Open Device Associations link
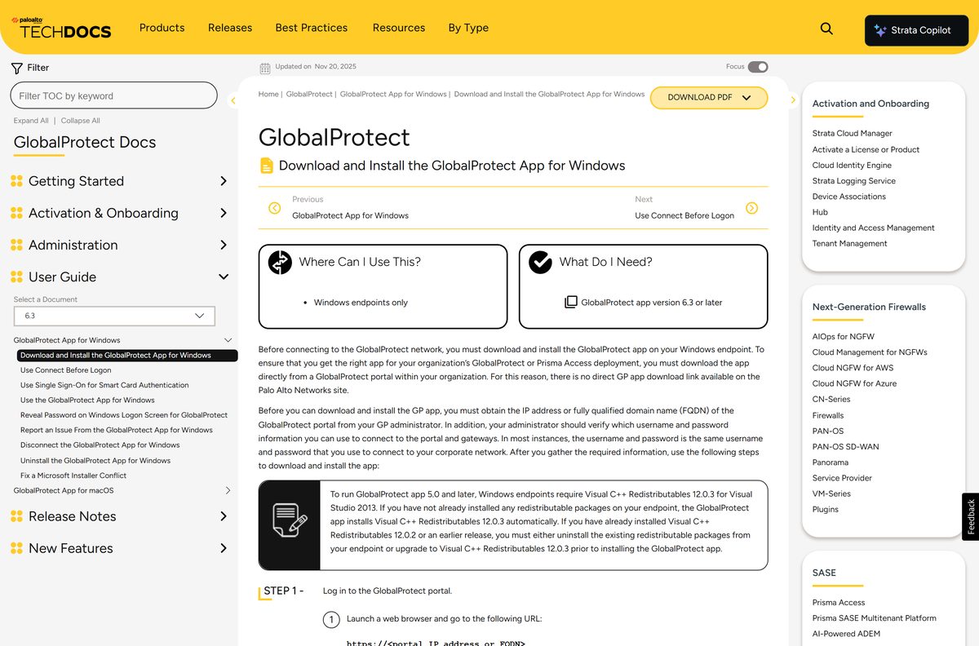Image resolution: width=979 pixels, height=646 pixels. 848,197
